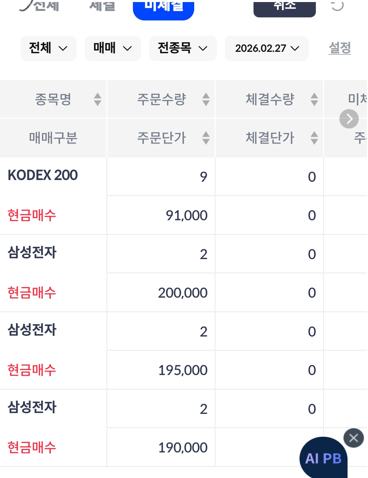Sort by 종목명 column
This screenshot has height=478, width=368.
click(97, 99)
